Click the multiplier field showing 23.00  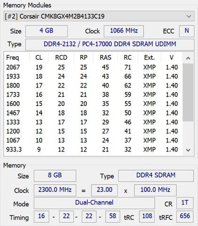tap(105, 190)
